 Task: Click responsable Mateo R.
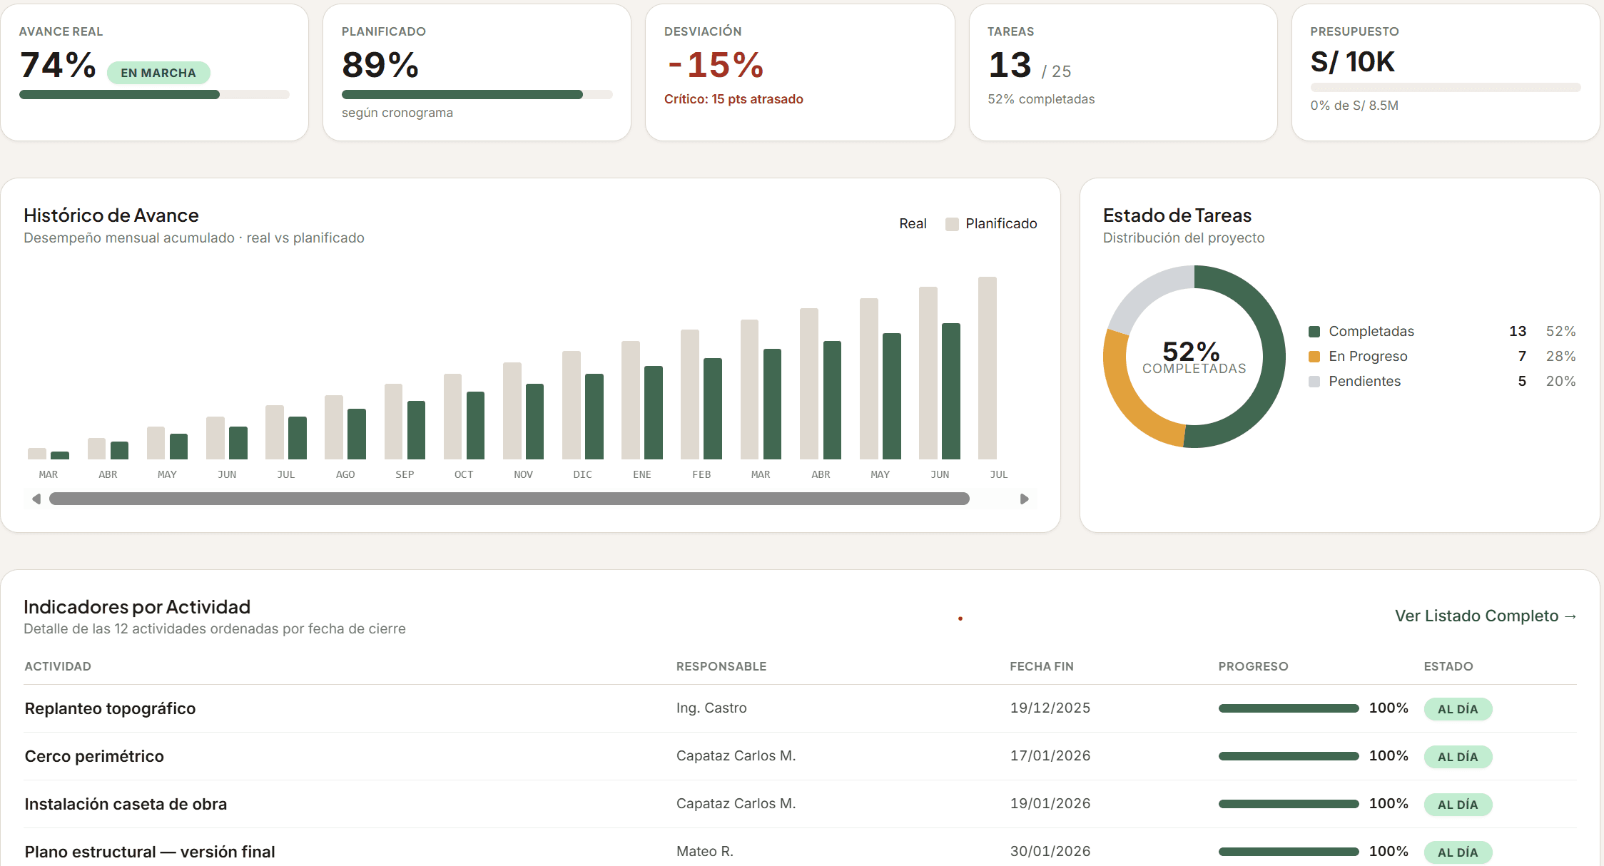pyautogui.click(x=705, y=851)
